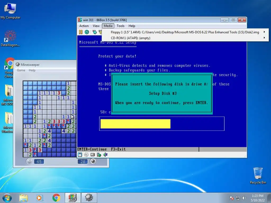Open File Explorer from the taskbar

pos(24,198)
